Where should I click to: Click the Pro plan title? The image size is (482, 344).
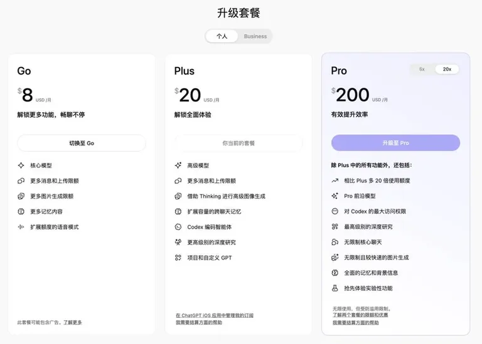click(x=339, y=71)
